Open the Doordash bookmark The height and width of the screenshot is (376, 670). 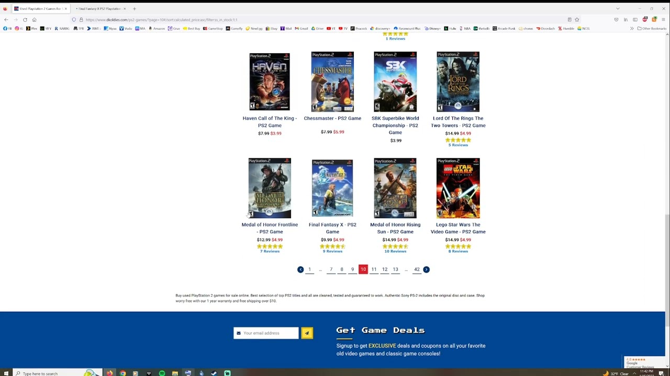click(545, 28)
